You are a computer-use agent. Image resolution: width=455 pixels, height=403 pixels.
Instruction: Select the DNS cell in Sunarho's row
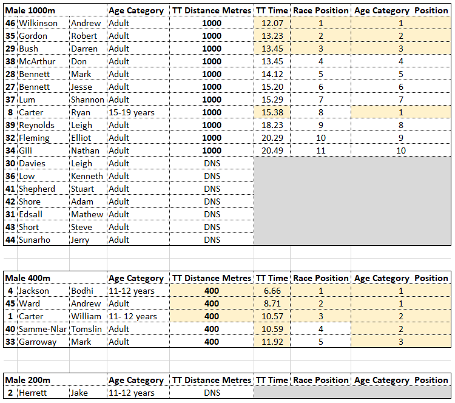pos(212,240)
